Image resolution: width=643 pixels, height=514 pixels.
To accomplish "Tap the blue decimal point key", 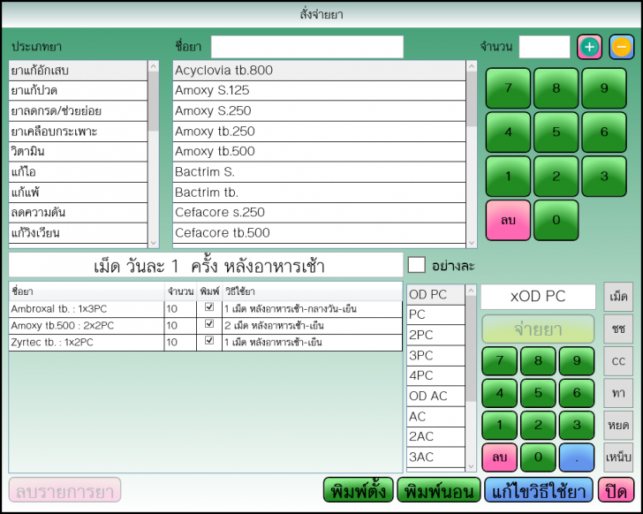I will pyautogui.click(x=577, y=457).
